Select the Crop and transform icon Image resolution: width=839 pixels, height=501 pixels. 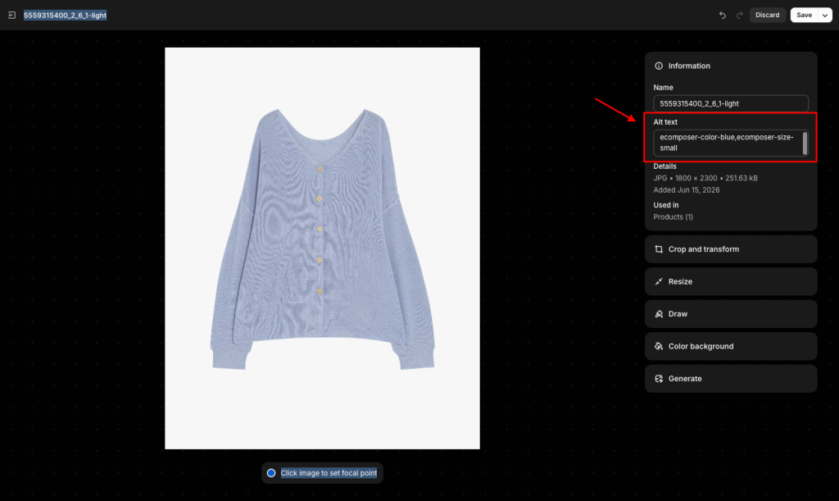659,249
